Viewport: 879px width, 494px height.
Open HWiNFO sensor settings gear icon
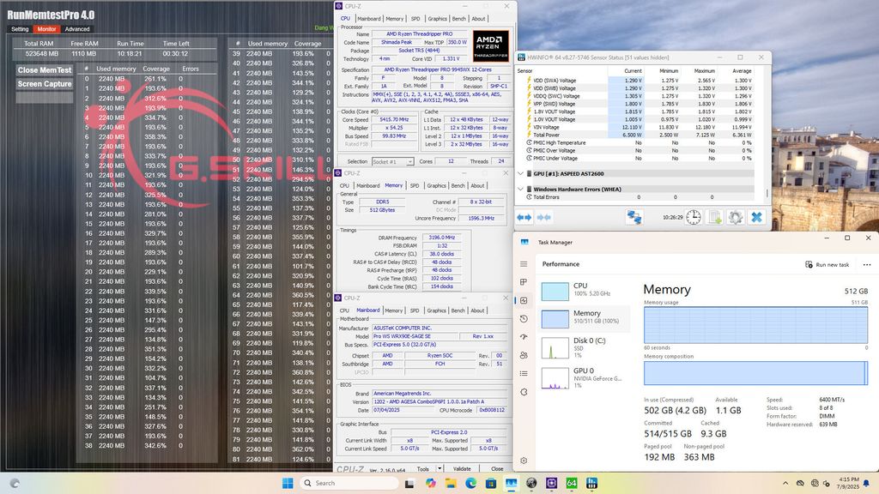[x=736, y=217]
